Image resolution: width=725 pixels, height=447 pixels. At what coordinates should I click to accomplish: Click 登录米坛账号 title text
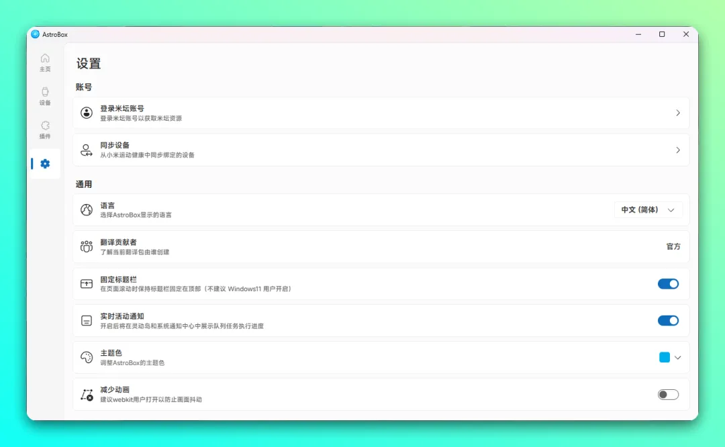122,109
